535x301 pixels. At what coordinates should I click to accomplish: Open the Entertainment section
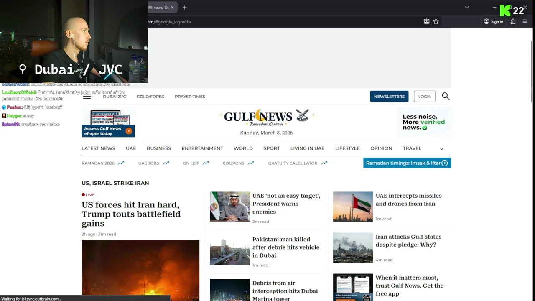point(202,148)
